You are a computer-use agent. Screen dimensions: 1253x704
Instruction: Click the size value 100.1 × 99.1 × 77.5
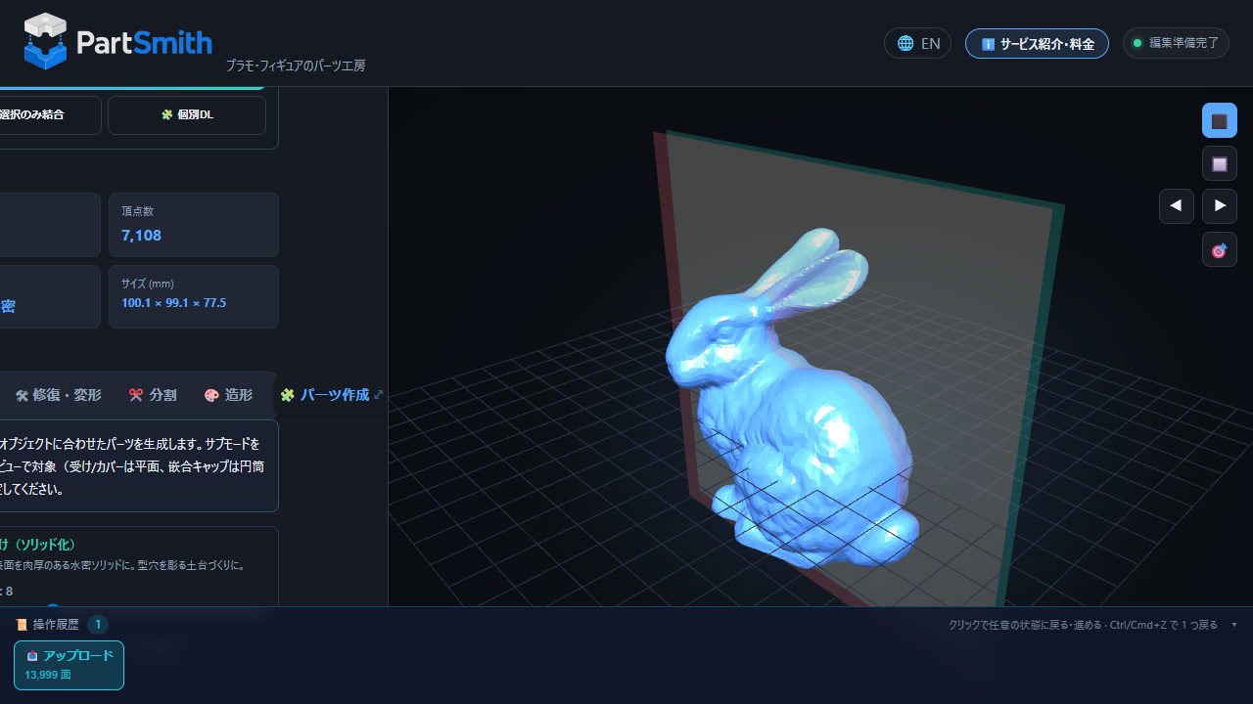coord(173,303)
